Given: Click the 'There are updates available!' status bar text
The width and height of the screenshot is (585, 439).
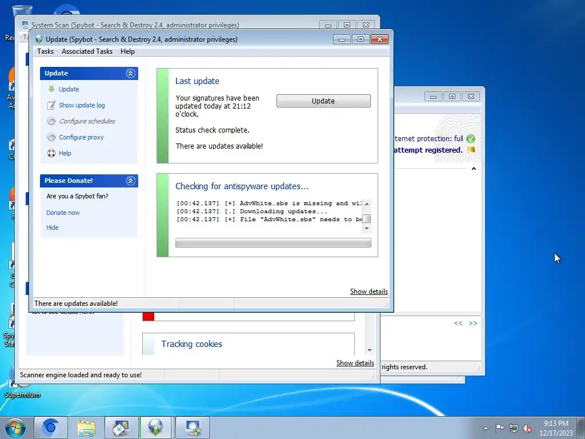Looking at the screenshot, I should (x=76, y=304).
